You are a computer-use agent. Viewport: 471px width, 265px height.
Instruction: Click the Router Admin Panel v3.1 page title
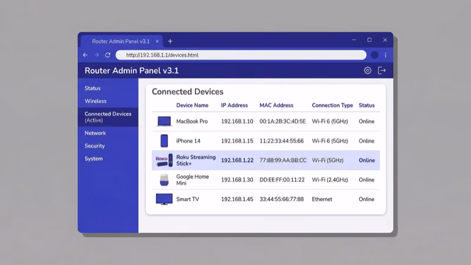click(131, 71)
